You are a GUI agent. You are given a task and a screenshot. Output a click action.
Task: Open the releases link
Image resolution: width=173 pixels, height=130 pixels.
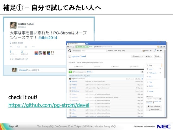tap(115, 67)
